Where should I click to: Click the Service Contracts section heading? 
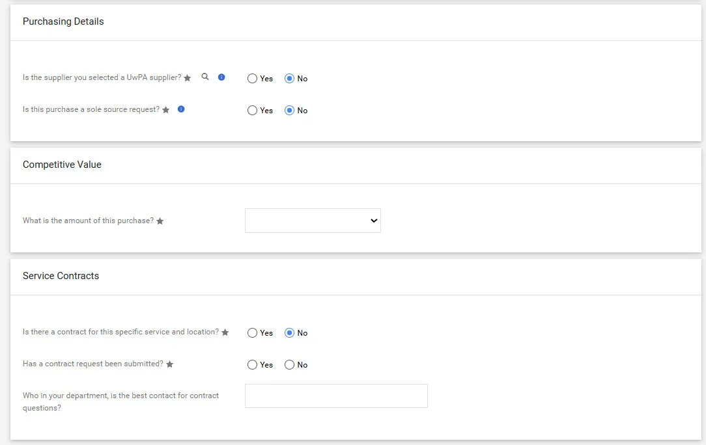[x=61, y=275]
